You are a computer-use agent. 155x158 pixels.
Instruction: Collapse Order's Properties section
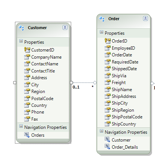(x=101, y=32)
